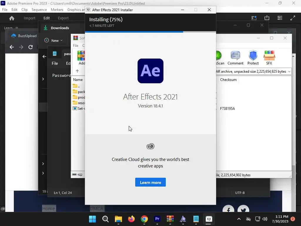Click WinRAR Checksum column header
This screenshot has height=226, width=301.
tap(228, 79)
